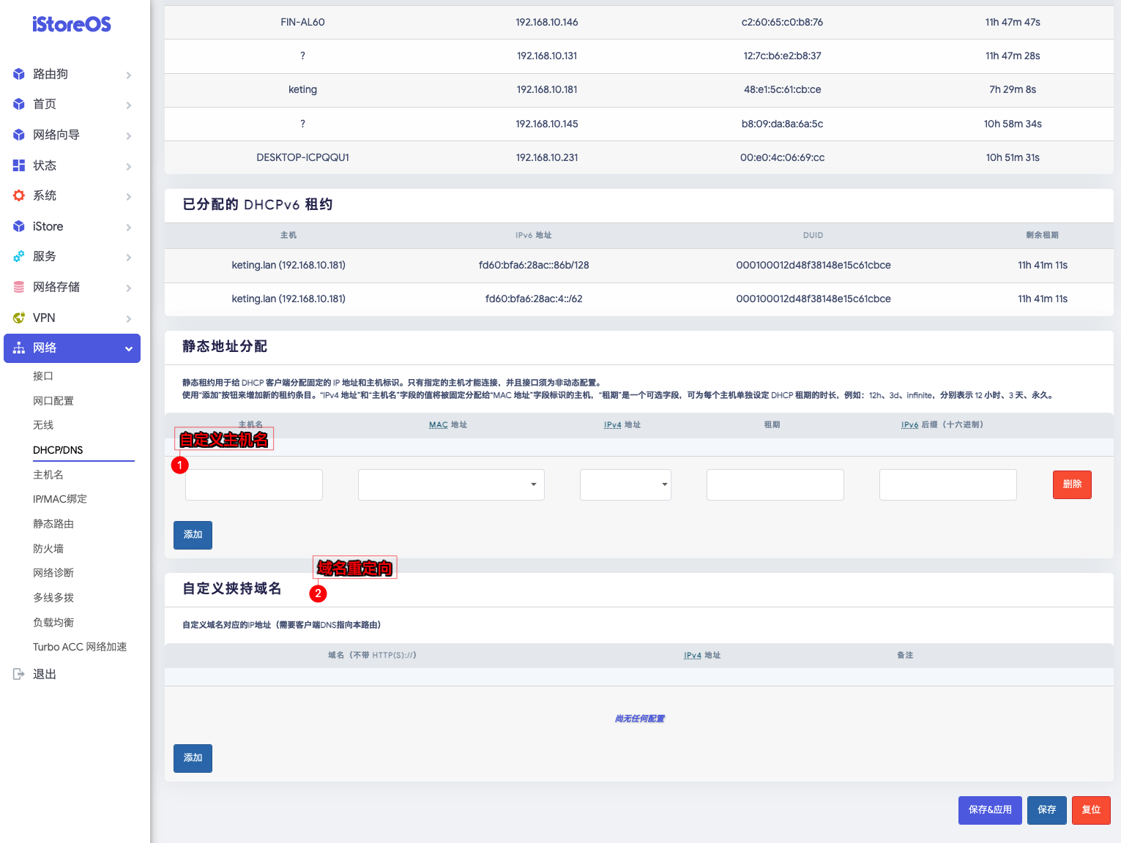1121x843 pixels.
Task: Select the 服务 services icon
Action: 19,256
